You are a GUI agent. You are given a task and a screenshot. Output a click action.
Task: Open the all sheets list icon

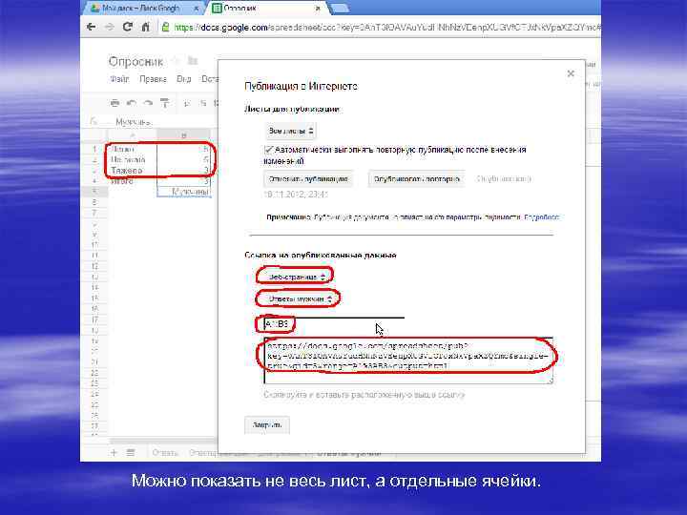[131, 452]
